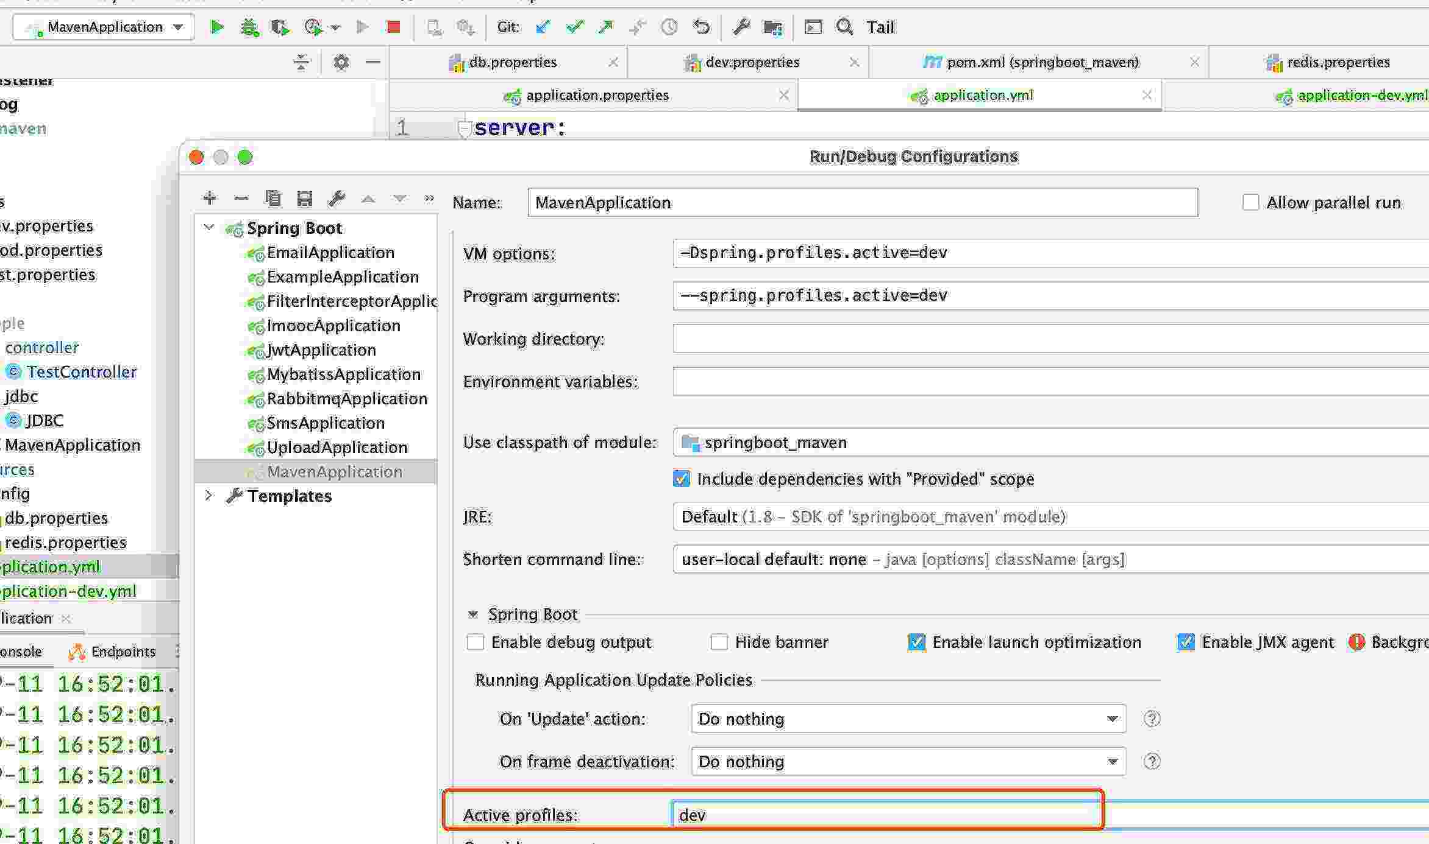Click the Run with coverage icon
The height and width of the screenshot is (844, 1429).
tap(283, 27)
